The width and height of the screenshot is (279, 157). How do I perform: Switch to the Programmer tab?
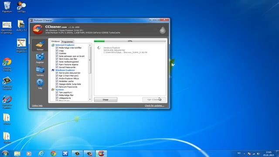click(x=68, y=42)
